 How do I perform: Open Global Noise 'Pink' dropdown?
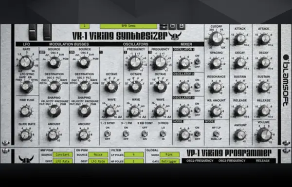coord(169,154)
